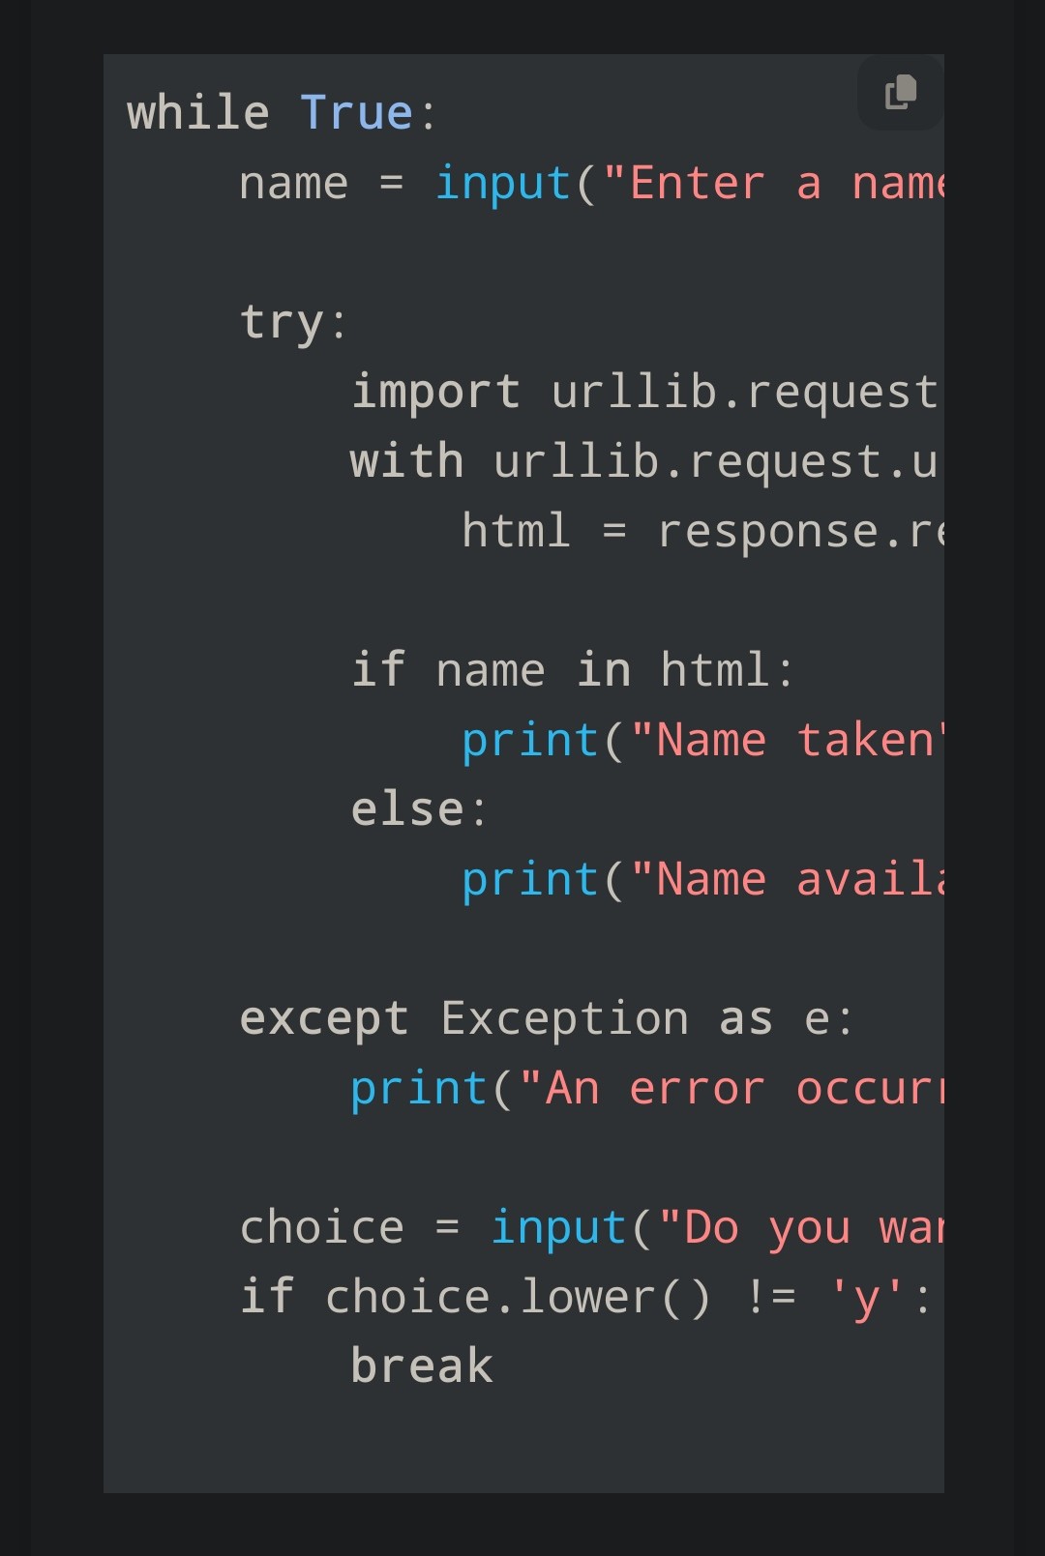
Task: Click the 'choice.lower()' call
Action: click(518, 1298)
